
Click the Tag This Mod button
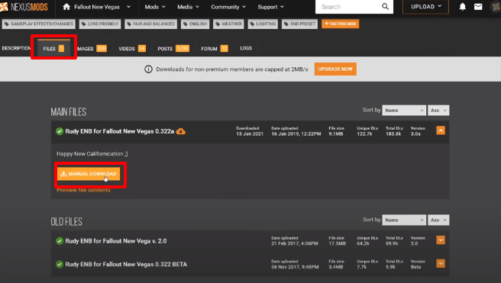[x=341, y=24]
